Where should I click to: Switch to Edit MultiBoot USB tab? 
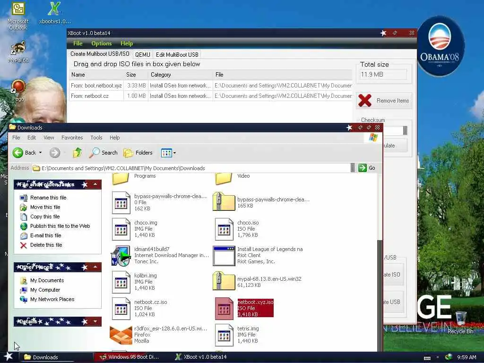pos(177,55)
